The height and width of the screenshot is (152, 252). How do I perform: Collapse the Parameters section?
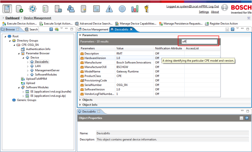tap(80, 35)
